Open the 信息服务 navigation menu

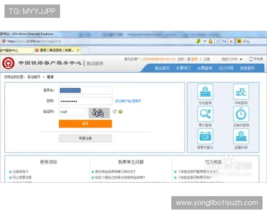tap(247, 68)
